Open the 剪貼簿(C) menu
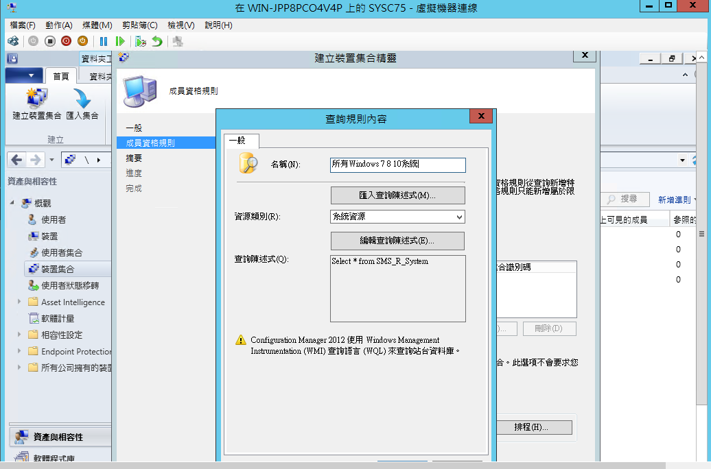Viewport: 711px width, 469px height. tap(140, 25)
